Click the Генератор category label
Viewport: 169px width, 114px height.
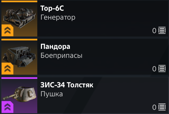[58, 17]
